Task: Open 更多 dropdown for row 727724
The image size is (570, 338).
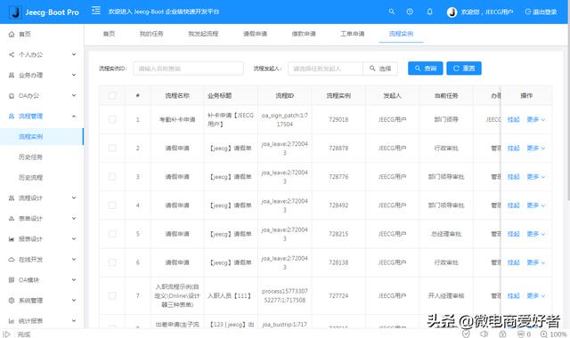Action: 536,296
